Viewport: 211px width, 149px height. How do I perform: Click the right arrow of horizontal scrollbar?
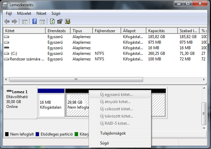click(x=204, y=79)
